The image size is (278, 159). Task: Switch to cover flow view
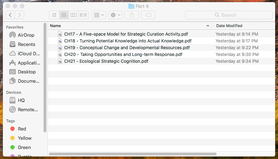[83, 15]
